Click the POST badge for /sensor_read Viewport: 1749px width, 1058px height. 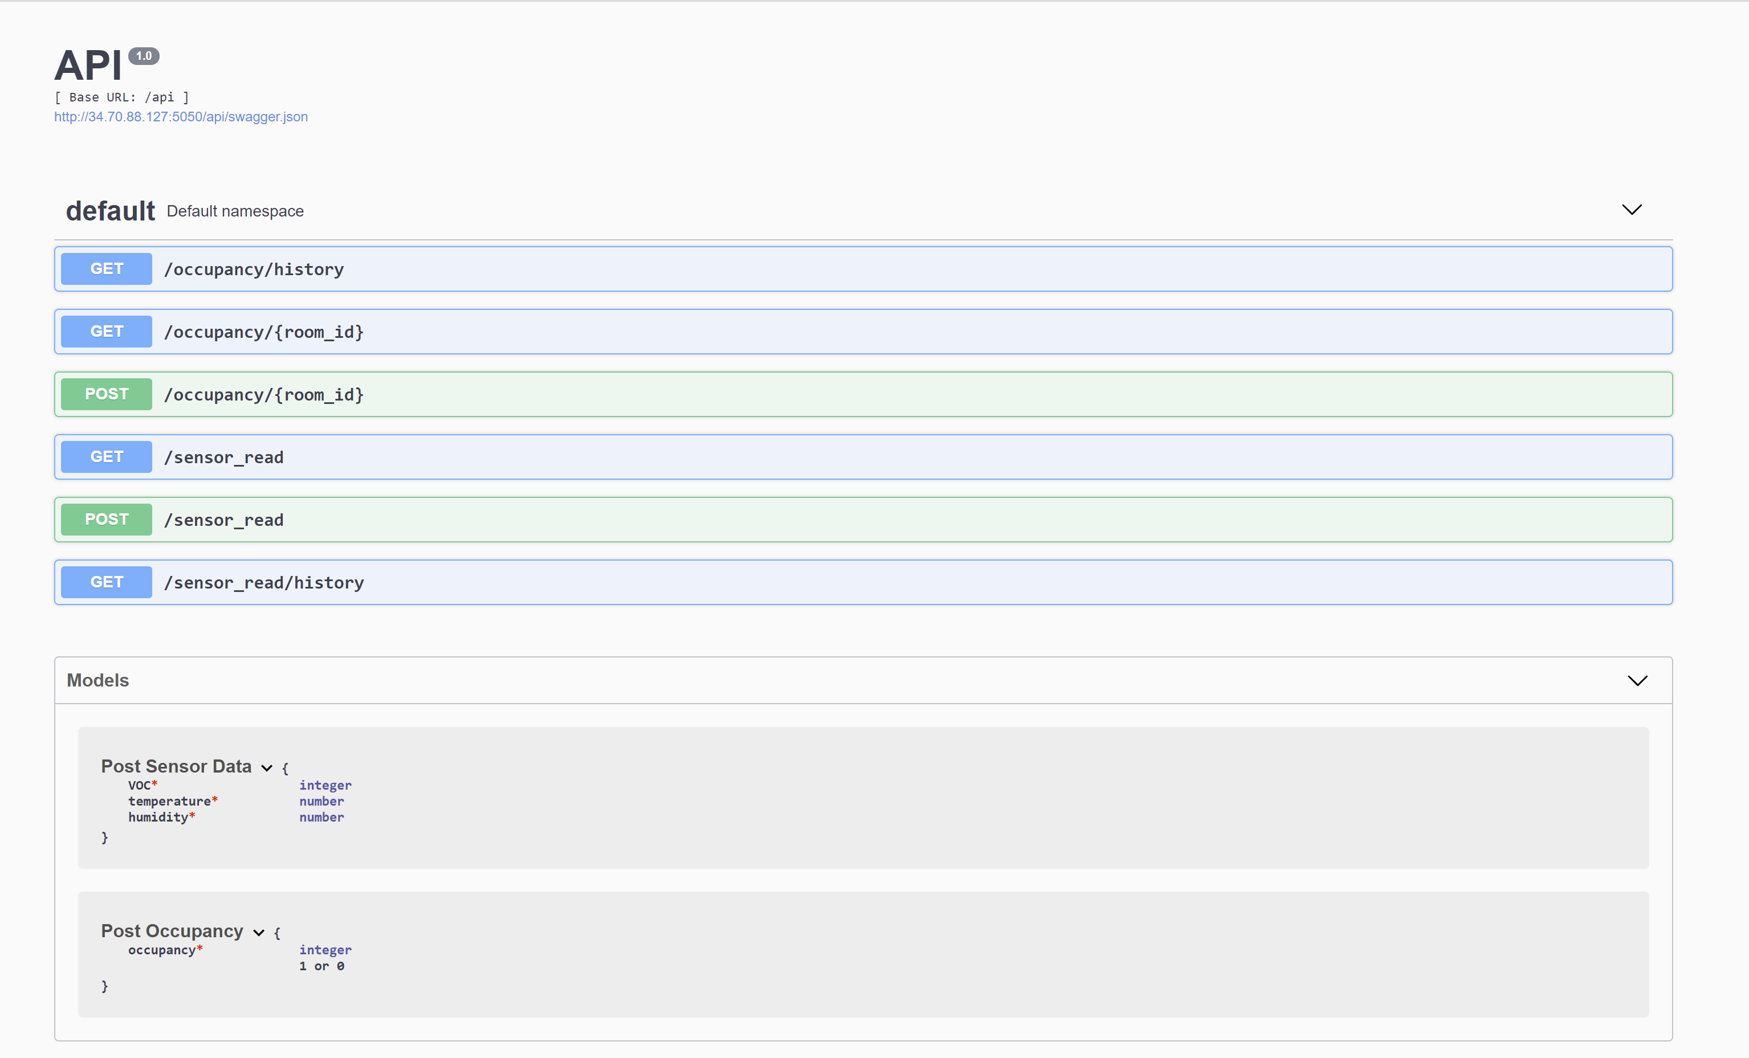(x=107, y=520)
